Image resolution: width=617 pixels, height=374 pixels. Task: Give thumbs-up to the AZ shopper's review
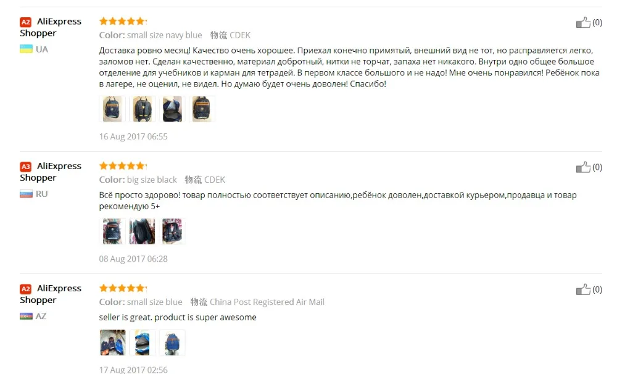coord(583,289)
